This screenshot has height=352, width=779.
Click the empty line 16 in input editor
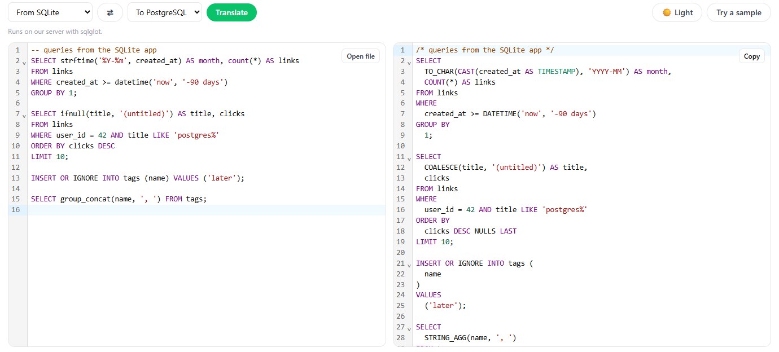(207, 210)
